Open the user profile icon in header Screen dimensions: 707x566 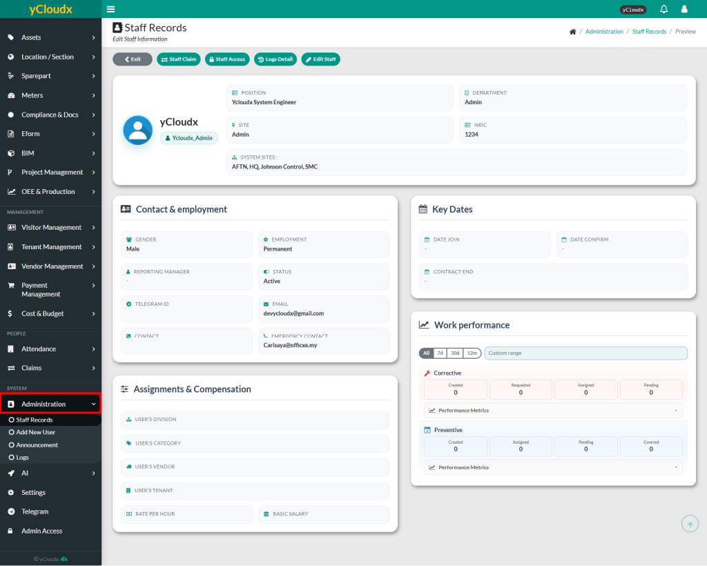pos(684,9)
